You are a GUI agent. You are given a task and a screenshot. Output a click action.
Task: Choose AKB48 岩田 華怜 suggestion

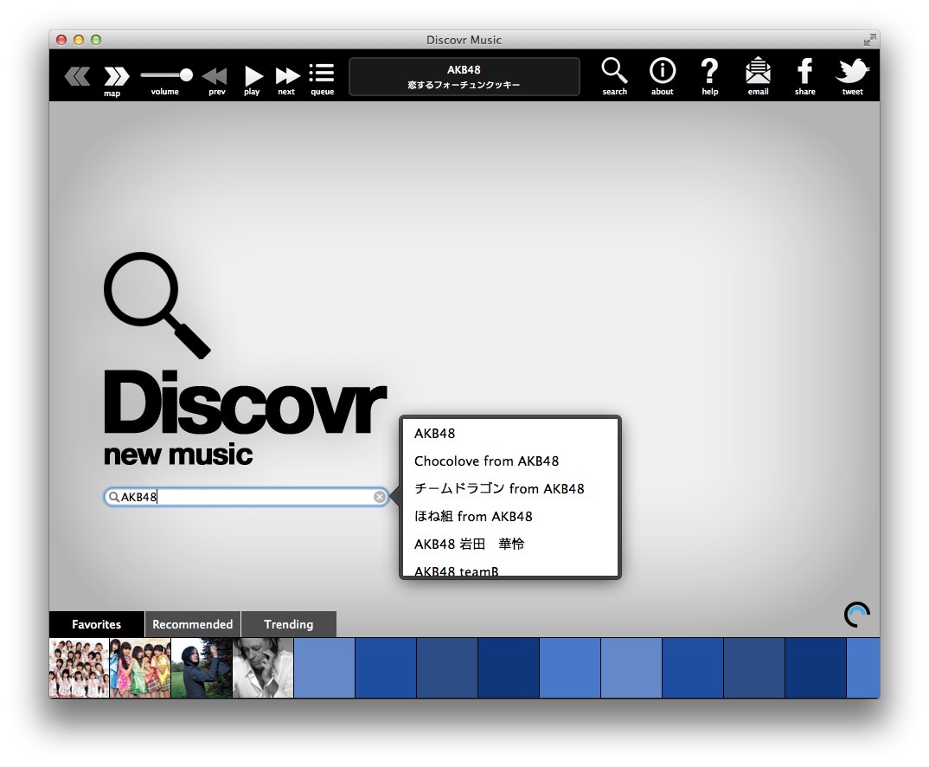point(510,544)
